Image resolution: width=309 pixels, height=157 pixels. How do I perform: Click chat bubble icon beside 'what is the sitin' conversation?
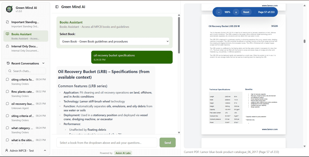[x=8, y=140]
